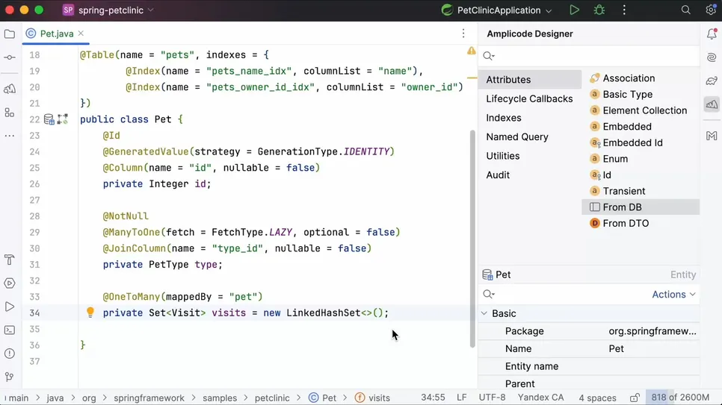Image resolution: width=722 pixels, height=405 pixels.
Task: Select the Utilities category
Action: point(529,156)
